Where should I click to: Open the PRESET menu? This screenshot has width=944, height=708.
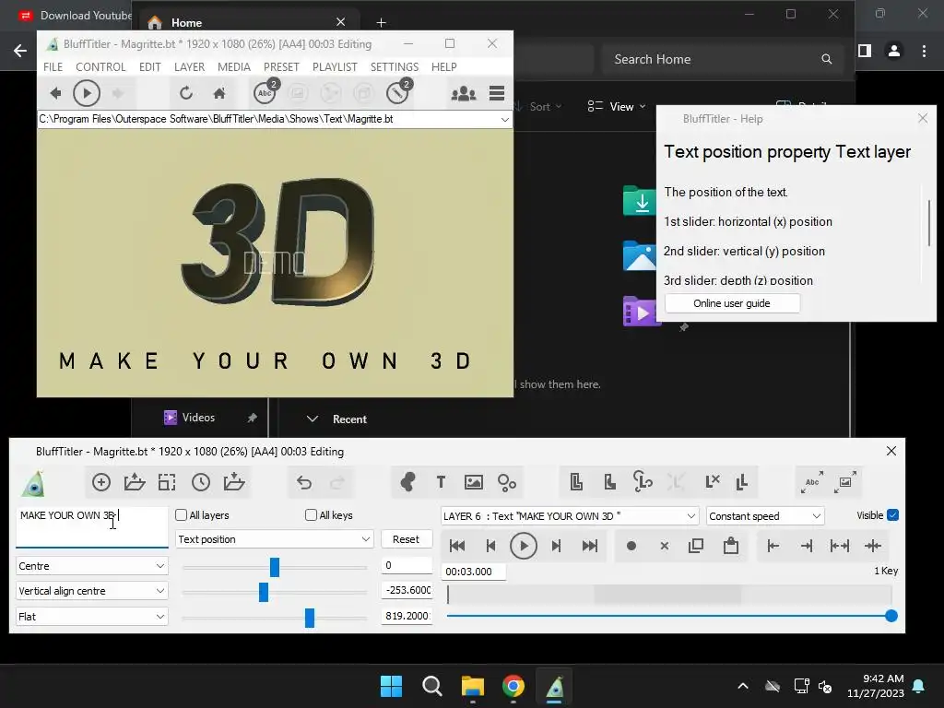[x=281, y=66]
